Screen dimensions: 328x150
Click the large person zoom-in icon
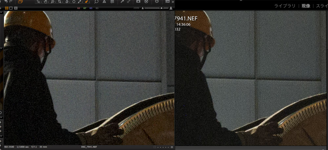click(171, 8)
